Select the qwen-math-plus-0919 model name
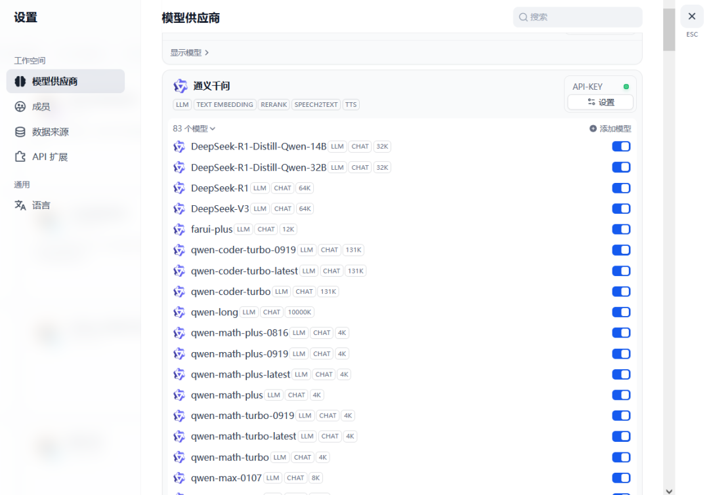 click(x=240, y=353)
